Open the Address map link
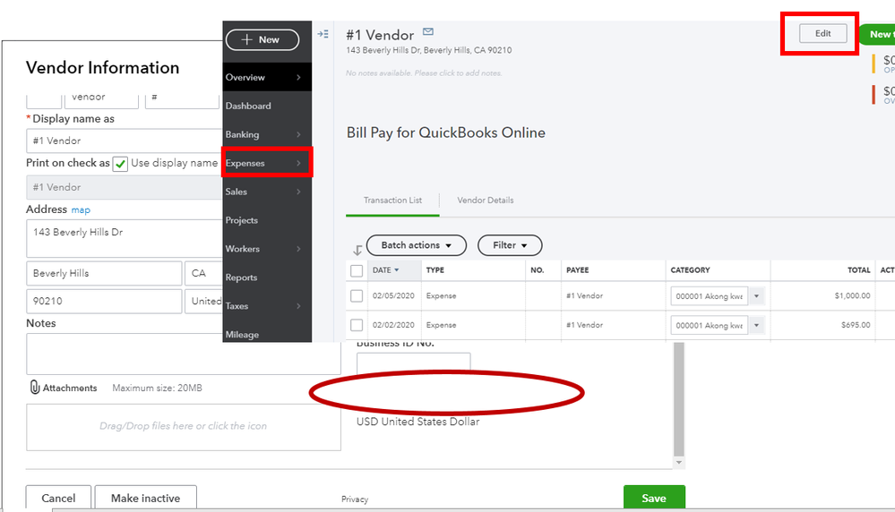The height and width of the screenshot is (512, 895). 81,209
